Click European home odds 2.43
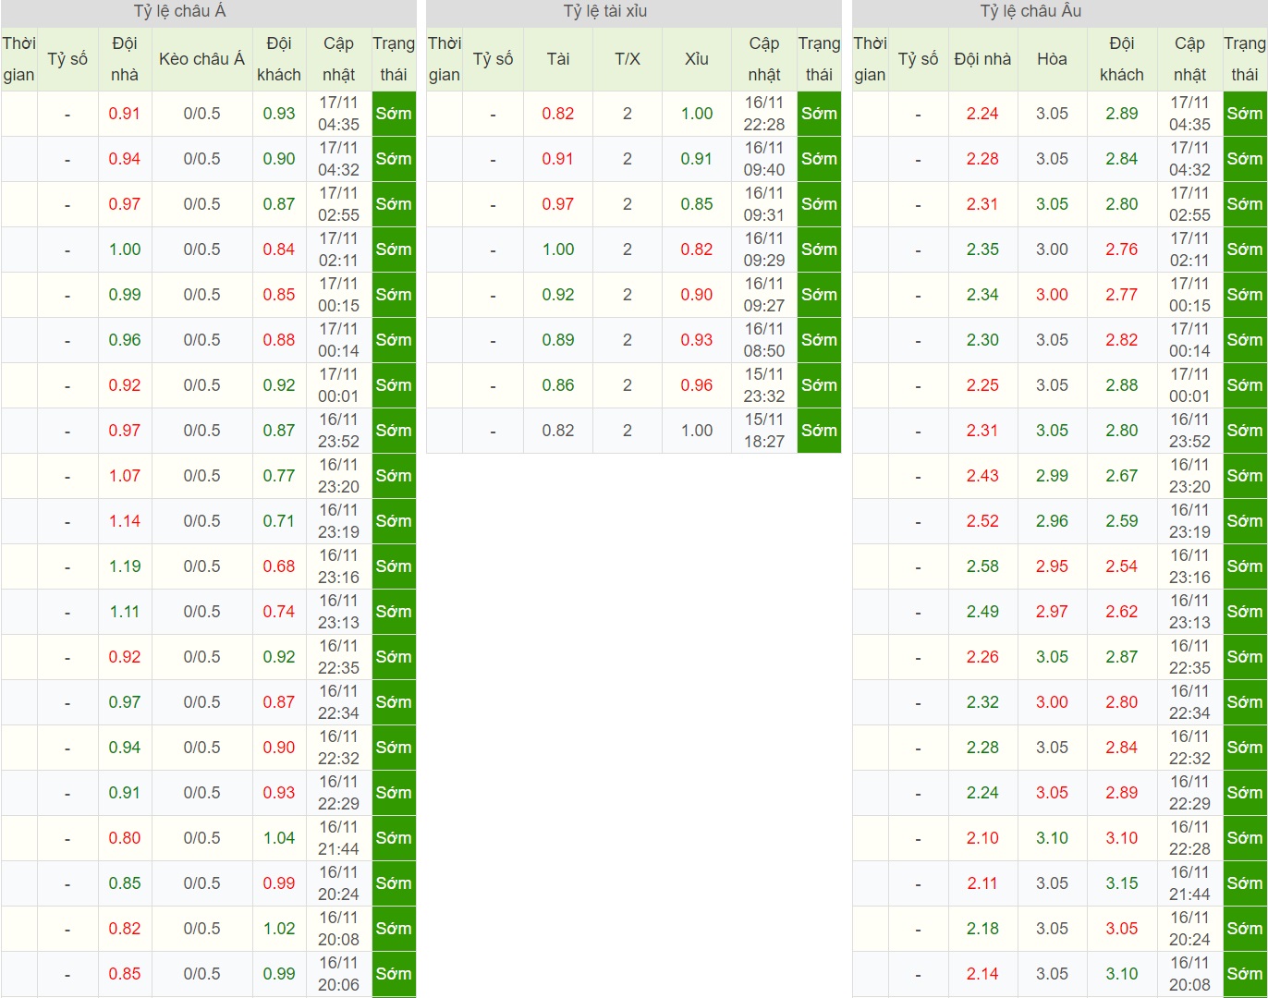Screen dimensions: 1268x998 point(982,476)
